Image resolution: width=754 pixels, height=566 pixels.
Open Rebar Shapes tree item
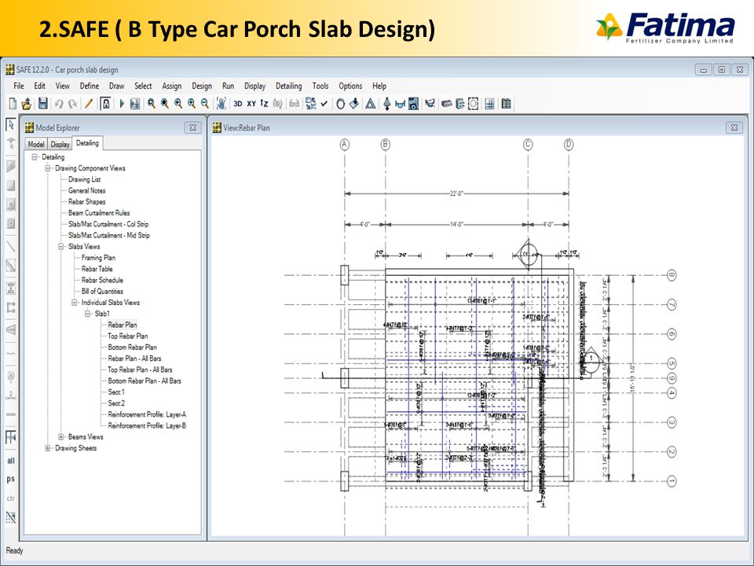(x=87, y=202)
